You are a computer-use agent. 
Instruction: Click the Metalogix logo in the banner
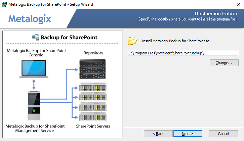[30, 18]
